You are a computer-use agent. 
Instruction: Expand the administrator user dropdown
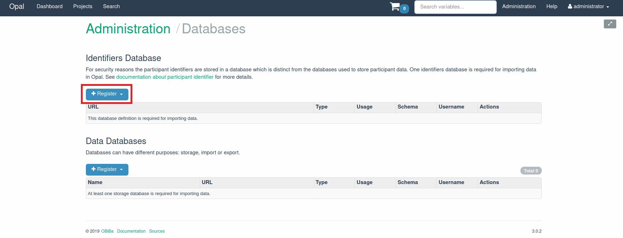(588, 6)
